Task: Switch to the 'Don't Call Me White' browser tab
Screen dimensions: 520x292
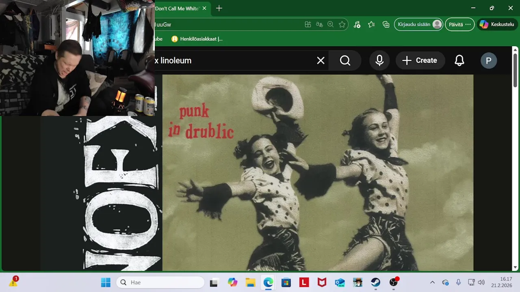Action: click(177, 9)
